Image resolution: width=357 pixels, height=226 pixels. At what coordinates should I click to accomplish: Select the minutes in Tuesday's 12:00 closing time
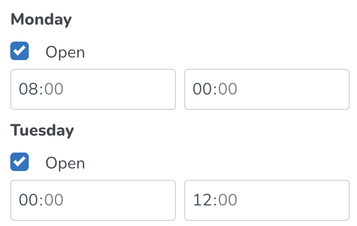coord(228,200)
